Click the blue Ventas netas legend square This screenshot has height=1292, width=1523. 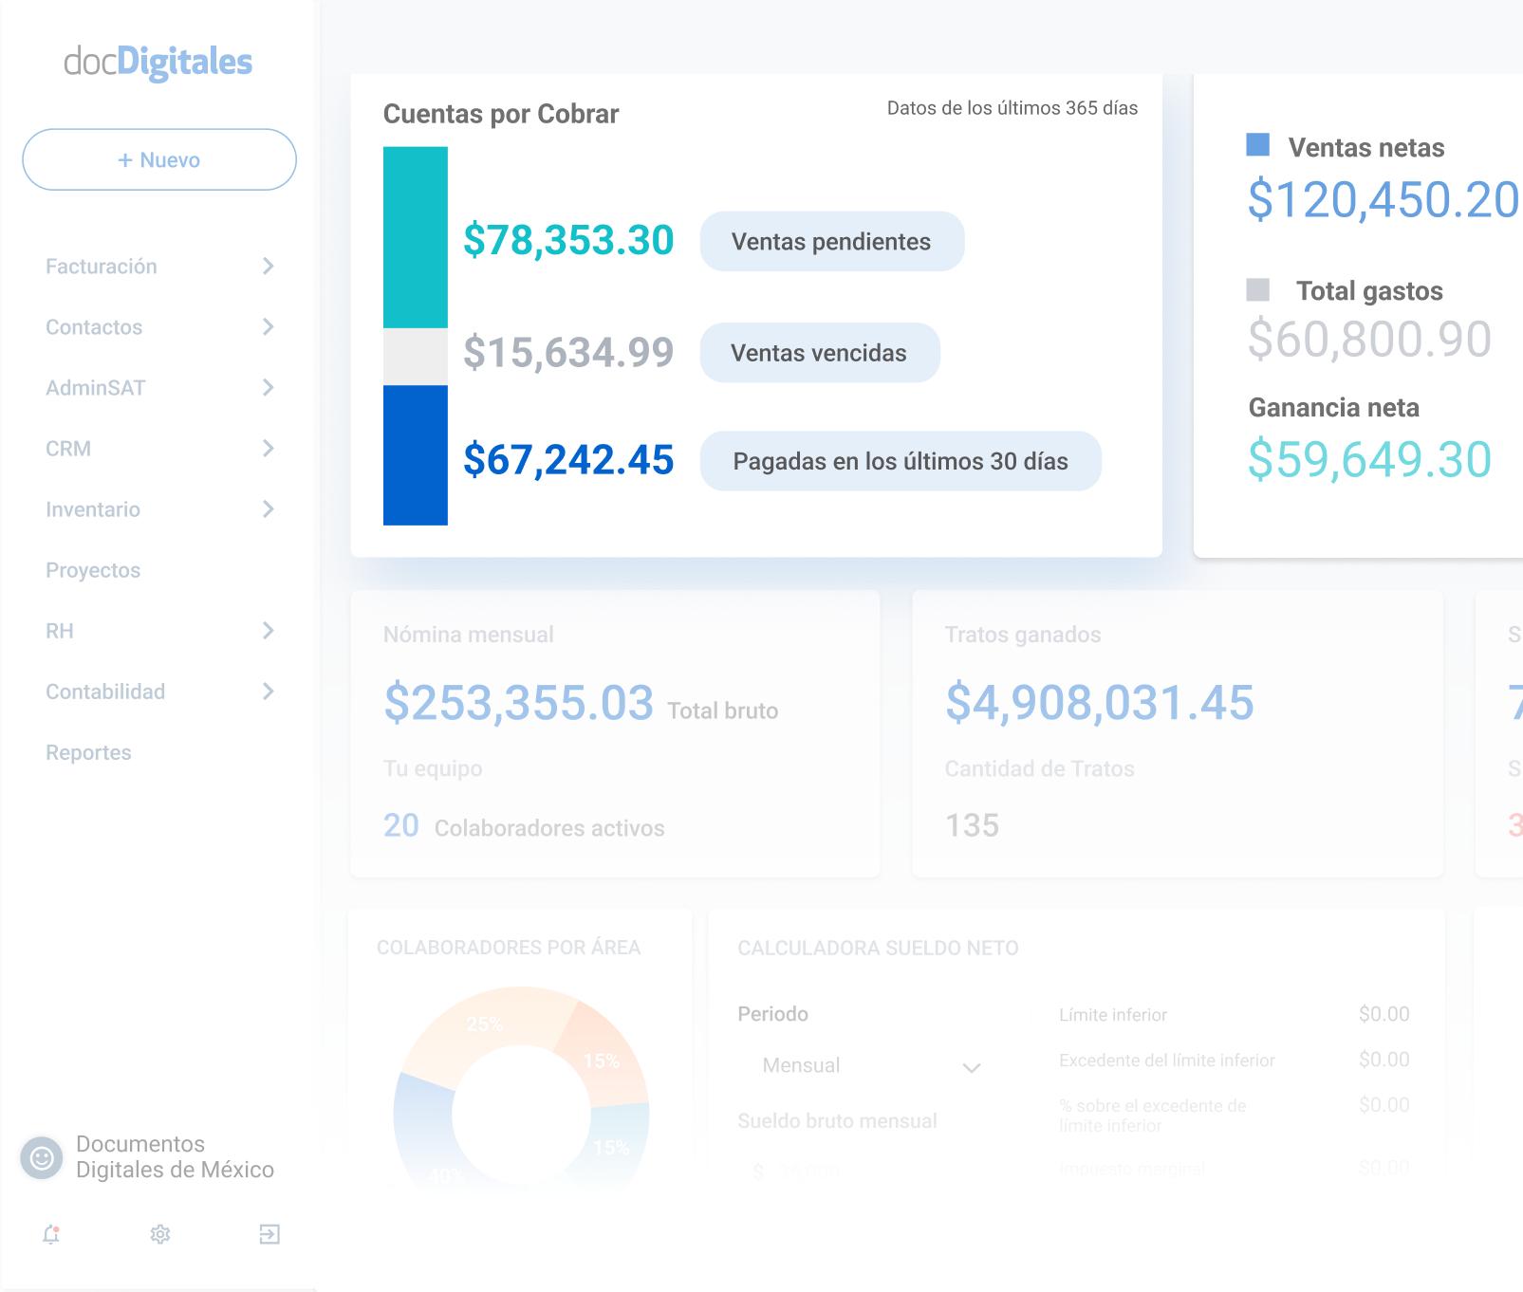tap(1257, 145)
